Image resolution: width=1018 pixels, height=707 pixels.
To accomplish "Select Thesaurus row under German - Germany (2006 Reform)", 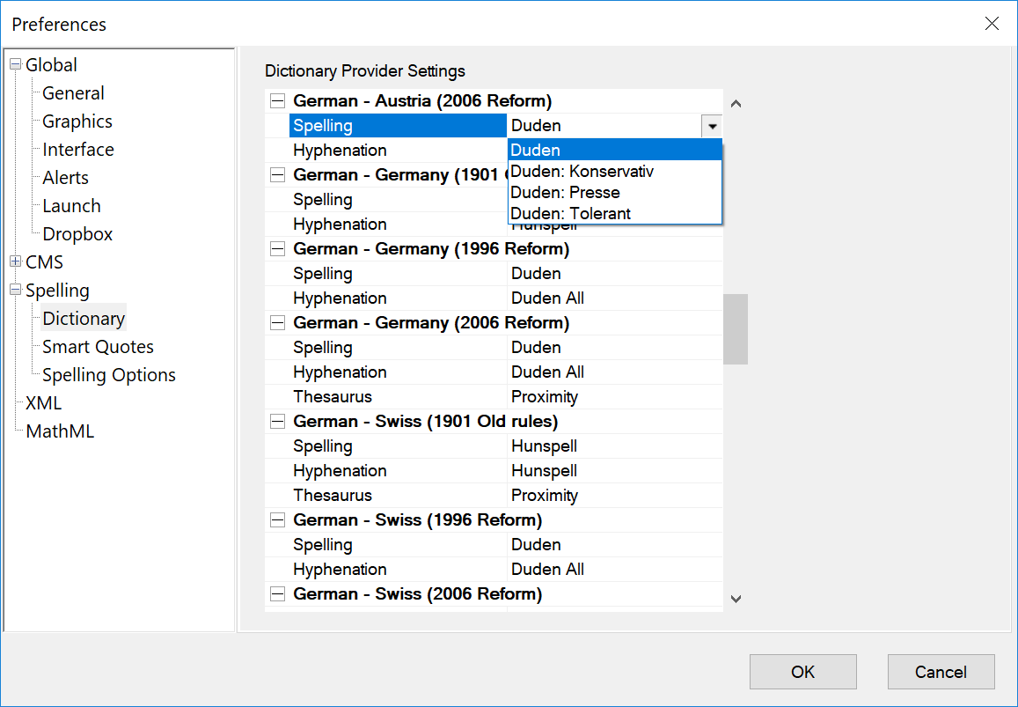I will click(333, 397).
